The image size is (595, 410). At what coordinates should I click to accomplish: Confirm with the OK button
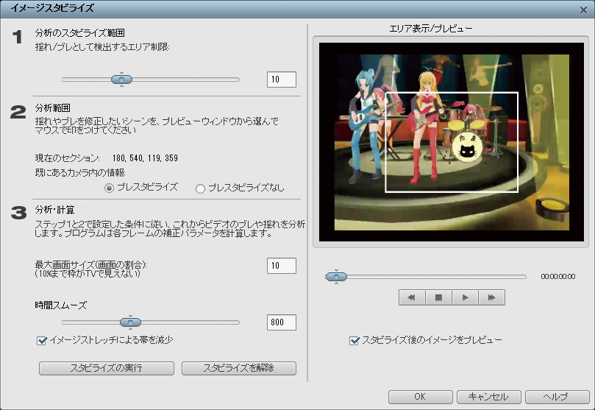pyautogui.click(x=420, y=397)
